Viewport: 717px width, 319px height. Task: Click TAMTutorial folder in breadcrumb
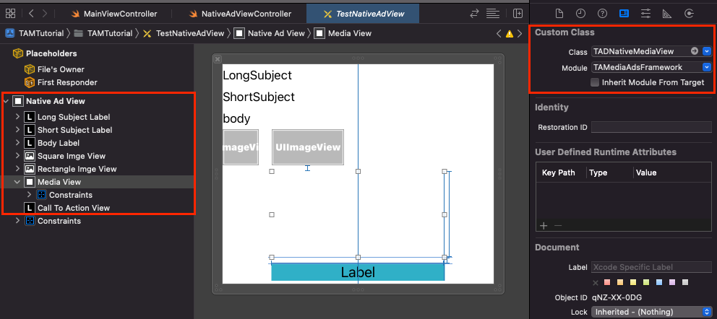(x=103, y=33)
